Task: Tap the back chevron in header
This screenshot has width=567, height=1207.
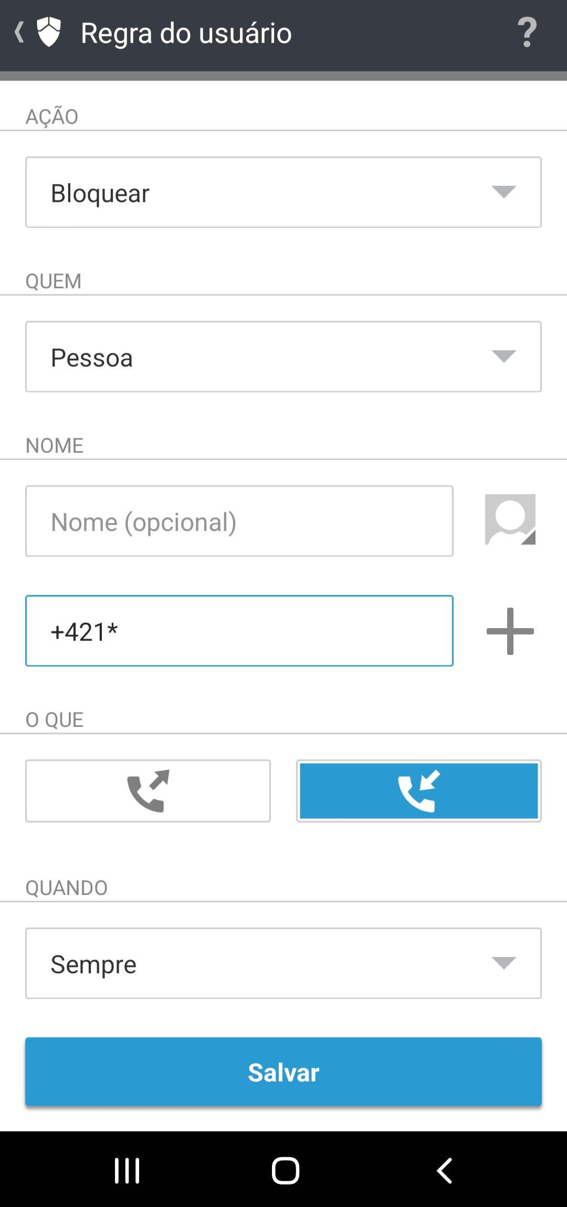Action: 19,33
